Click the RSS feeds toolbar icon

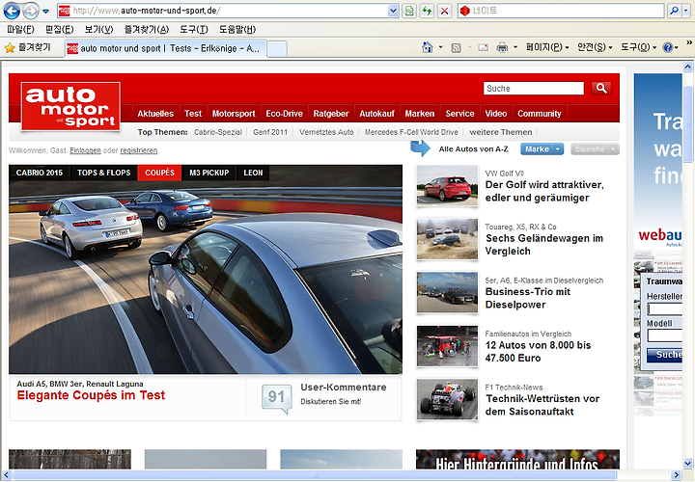456,48
